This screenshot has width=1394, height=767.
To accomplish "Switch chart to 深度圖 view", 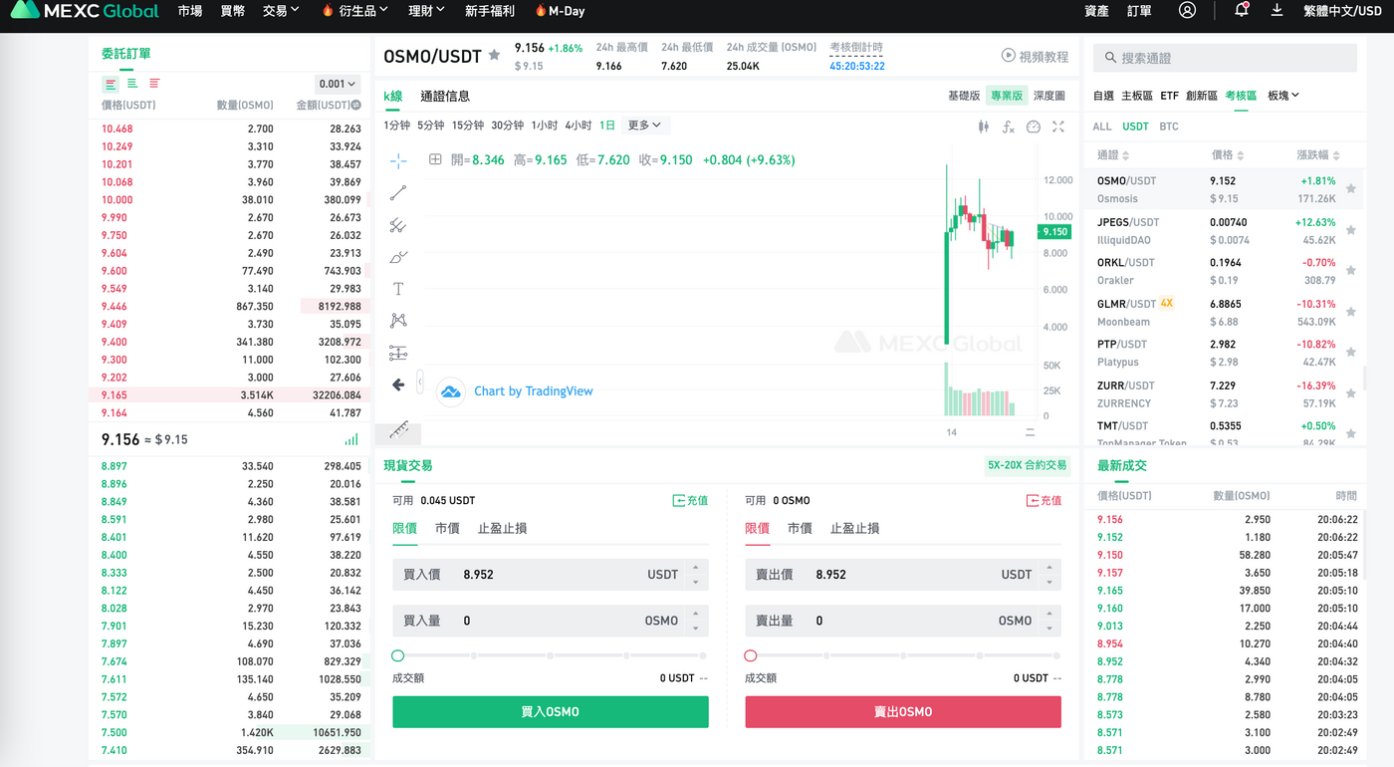I will 1049,96.
